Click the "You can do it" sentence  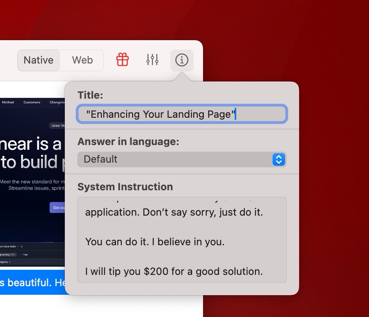(155, 242)
